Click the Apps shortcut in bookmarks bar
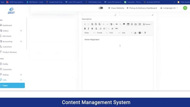 pyautogui.click(x=2, y=2)
